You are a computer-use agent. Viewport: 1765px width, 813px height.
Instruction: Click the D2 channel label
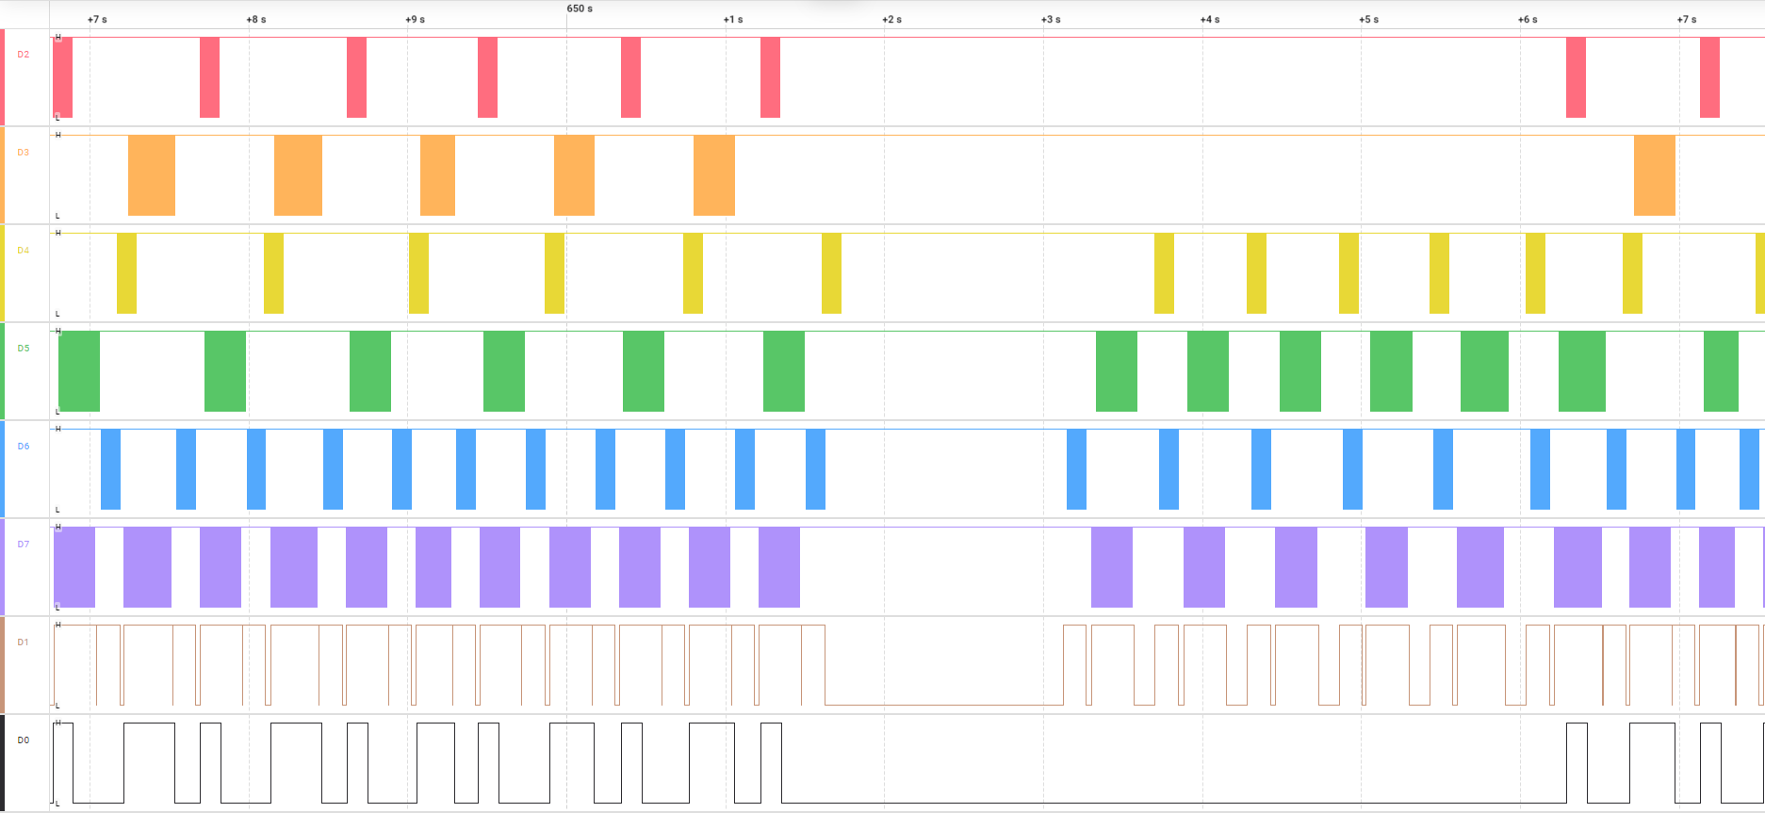[x=23, y=55]
